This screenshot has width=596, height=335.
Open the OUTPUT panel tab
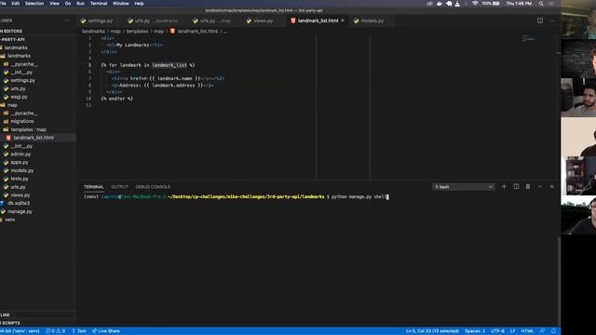pyautogui.click(x=120, y=187)
